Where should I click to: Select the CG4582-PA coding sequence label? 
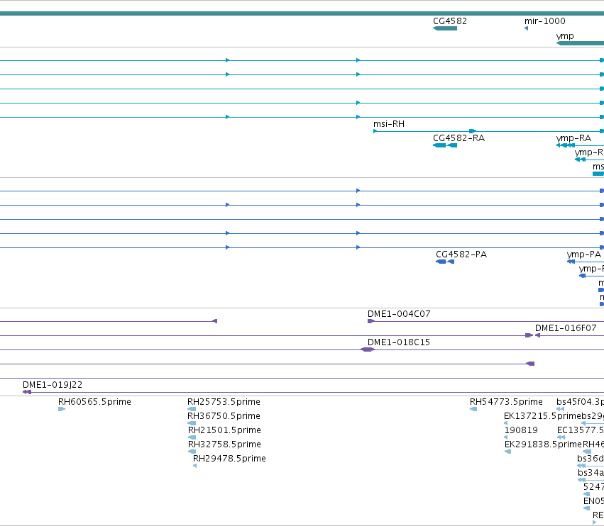tap(461, 254)
